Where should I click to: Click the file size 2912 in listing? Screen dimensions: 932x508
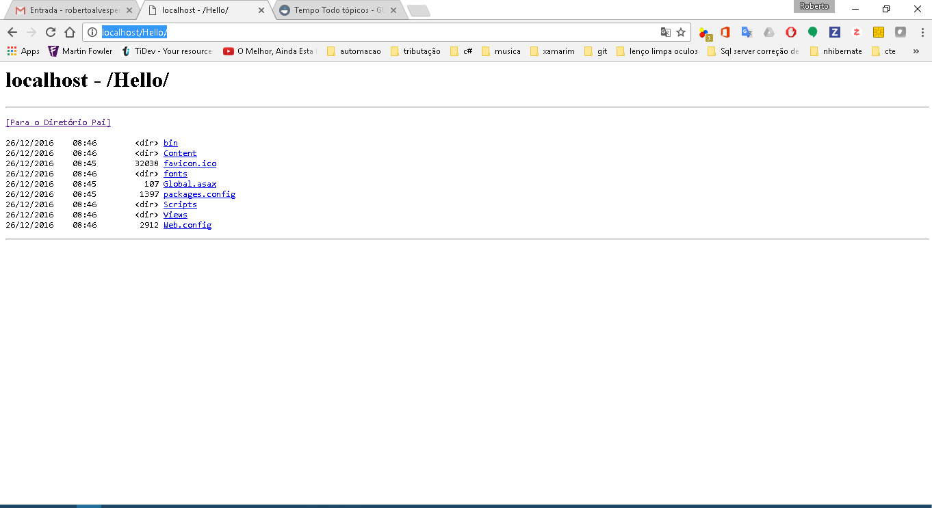pyautogui.click(x=149, y=225)
